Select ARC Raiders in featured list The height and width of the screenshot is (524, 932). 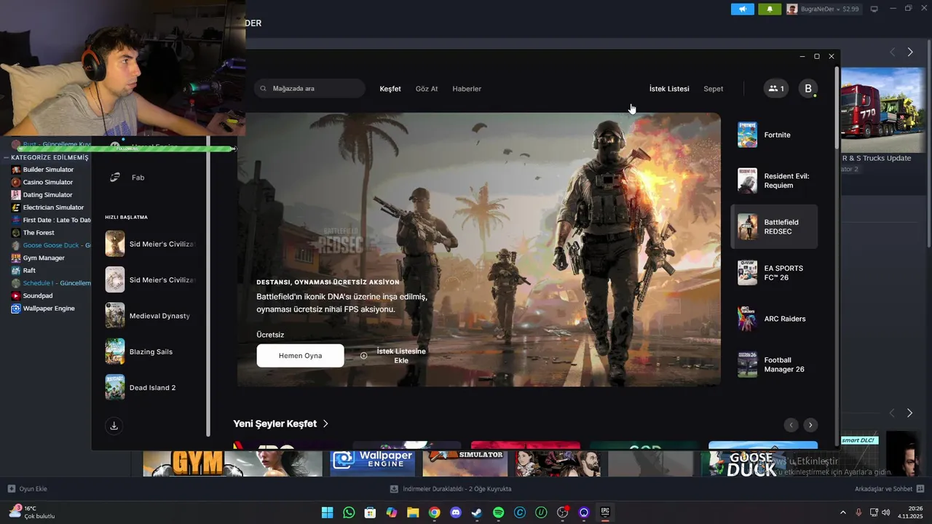[x=774, y=319]
